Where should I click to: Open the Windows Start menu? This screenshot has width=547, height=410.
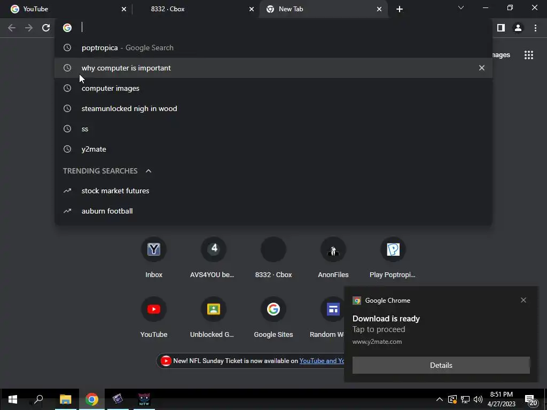(x=13, y=399)
